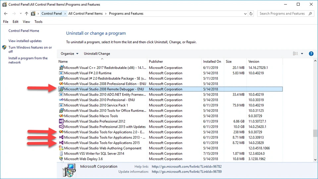Refresh the Programs and Features list

tap(251, 14)
